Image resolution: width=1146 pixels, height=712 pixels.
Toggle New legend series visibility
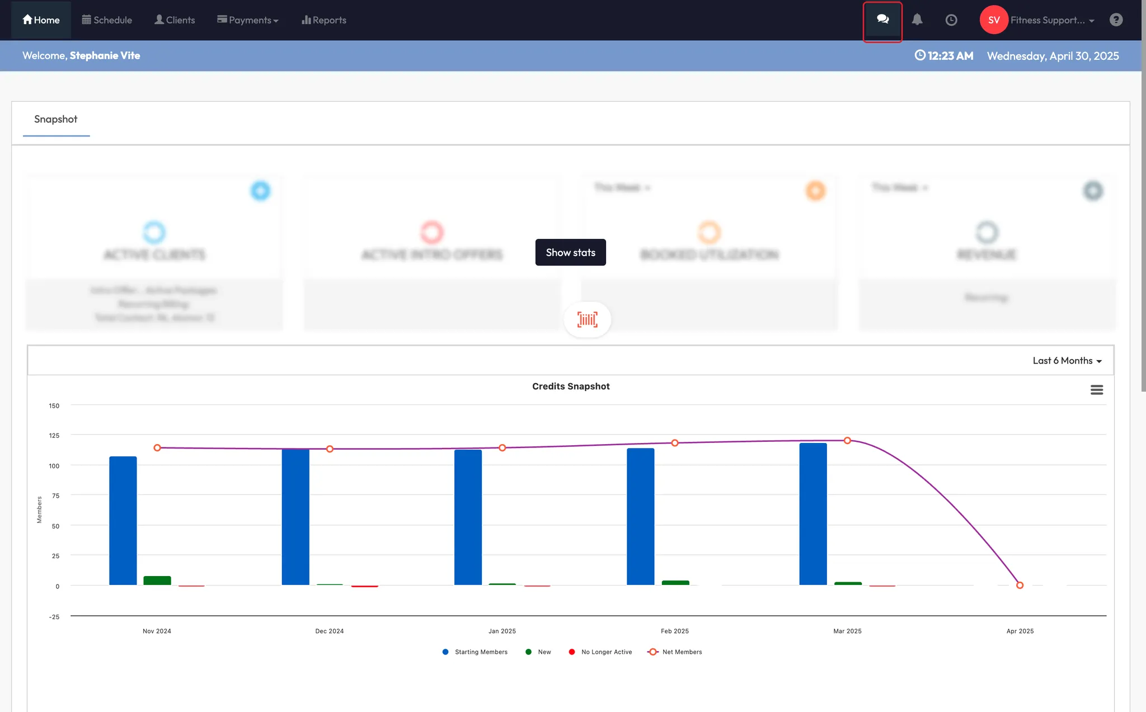[x=543, y=652]
